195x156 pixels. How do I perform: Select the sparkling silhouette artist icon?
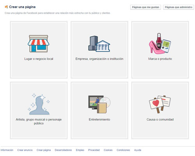click(39, 104)
